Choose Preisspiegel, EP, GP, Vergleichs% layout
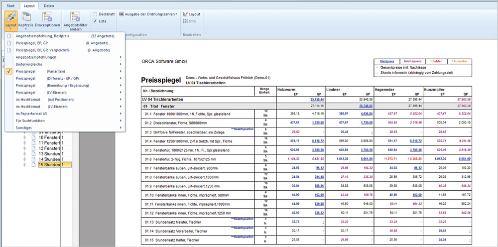This screenshot has height=247, width=498. pos(42,50)
